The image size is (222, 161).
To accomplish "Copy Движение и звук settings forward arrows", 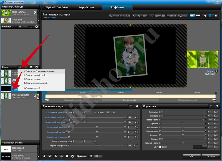I will pos(137,106).
